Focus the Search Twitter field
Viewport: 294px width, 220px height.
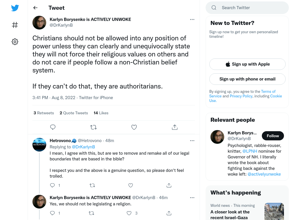tap(247, 8)
